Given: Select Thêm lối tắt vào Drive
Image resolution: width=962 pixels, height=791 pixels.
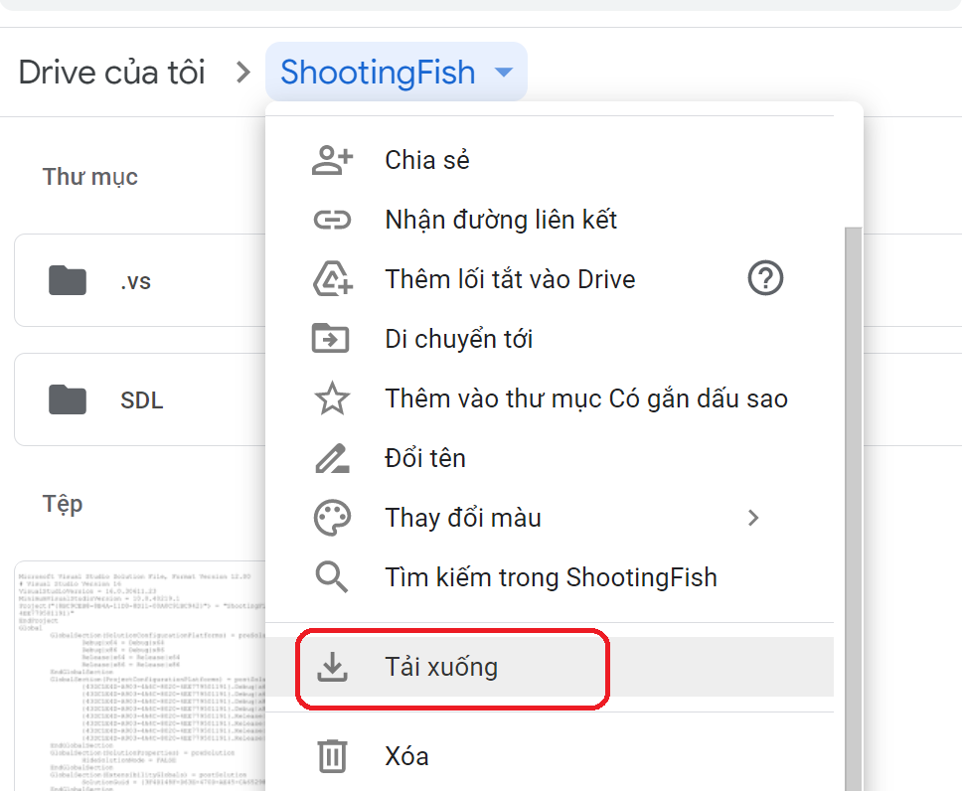Looking at the screenshot, I should (550, 279).
